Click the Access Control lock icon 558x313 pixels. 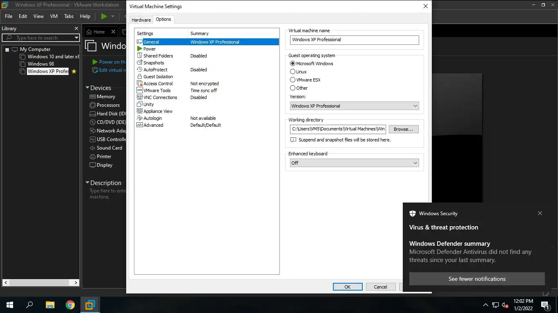(140, 84)
